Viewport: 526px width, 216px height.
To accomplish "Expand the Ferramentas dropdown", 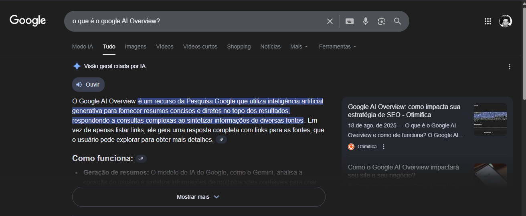I will point(338,46).
